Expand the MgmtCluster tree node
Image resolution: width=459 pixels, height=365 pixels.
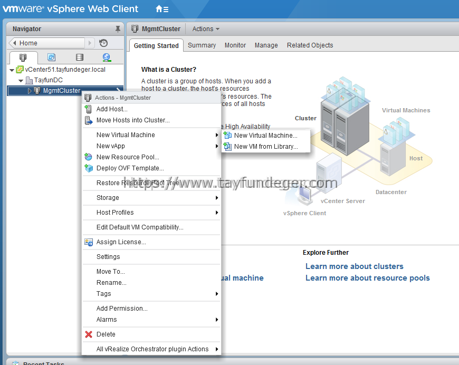coord(30,91)
